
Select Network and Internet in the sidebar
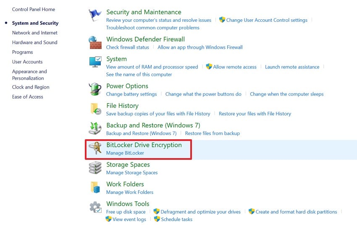[35, 33]
